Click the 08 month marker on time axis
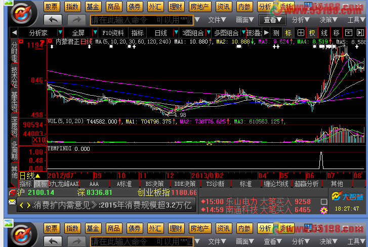 point(357,176)
